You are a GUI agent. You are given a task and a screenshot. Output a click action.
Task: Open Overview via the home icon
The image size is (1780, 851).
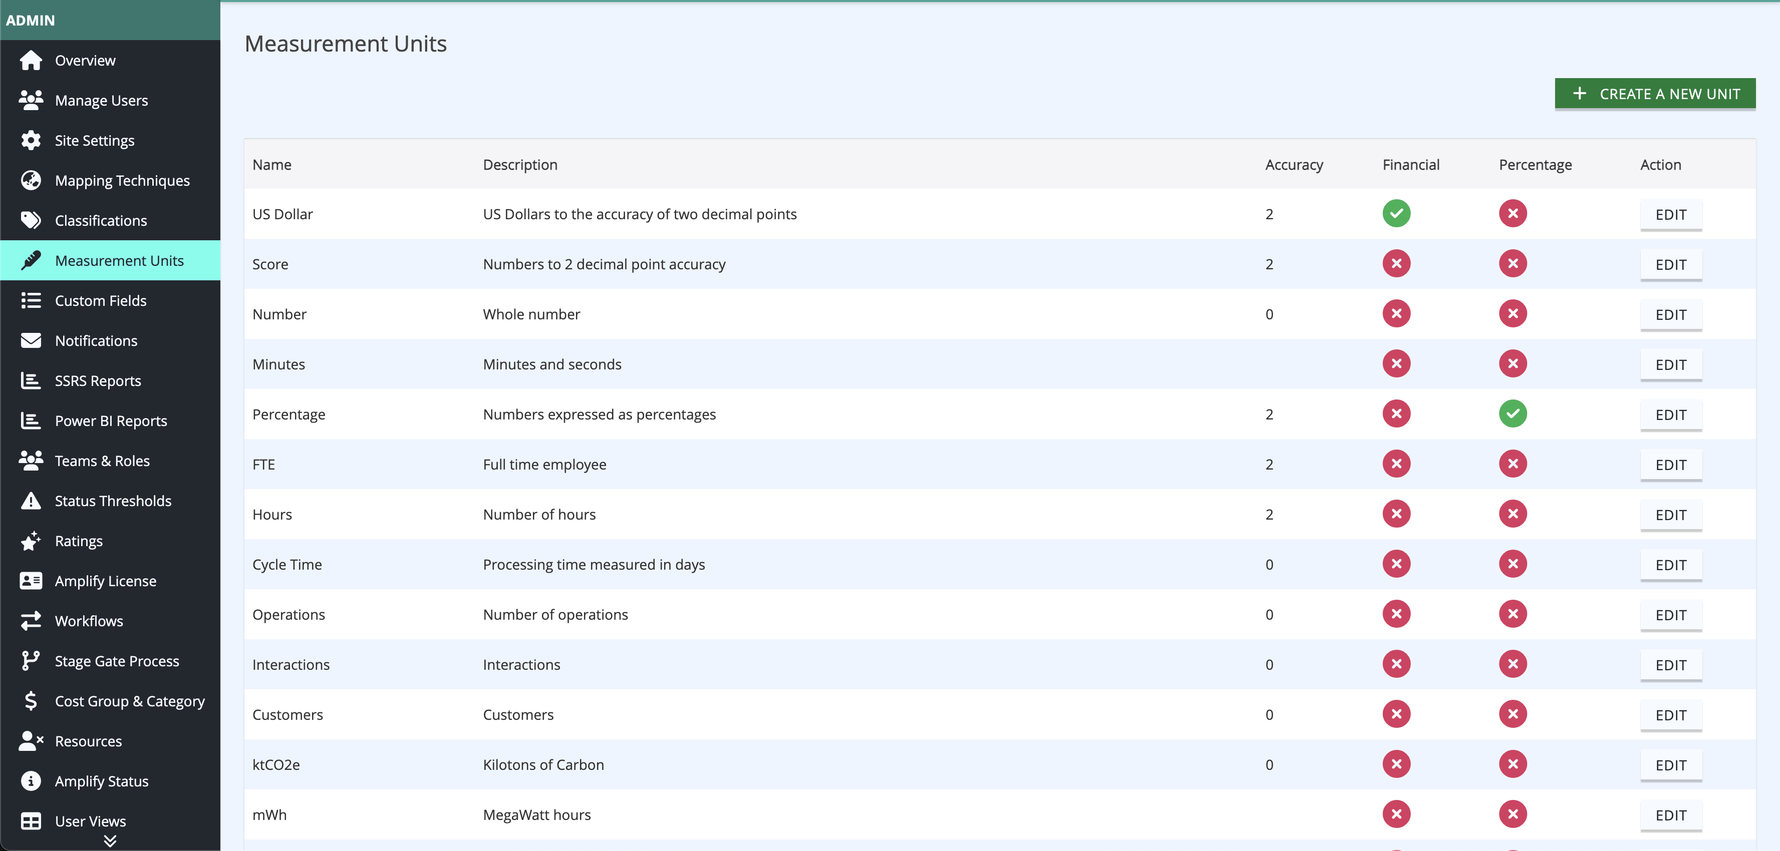pyautogui.click(x=31, y=60)
